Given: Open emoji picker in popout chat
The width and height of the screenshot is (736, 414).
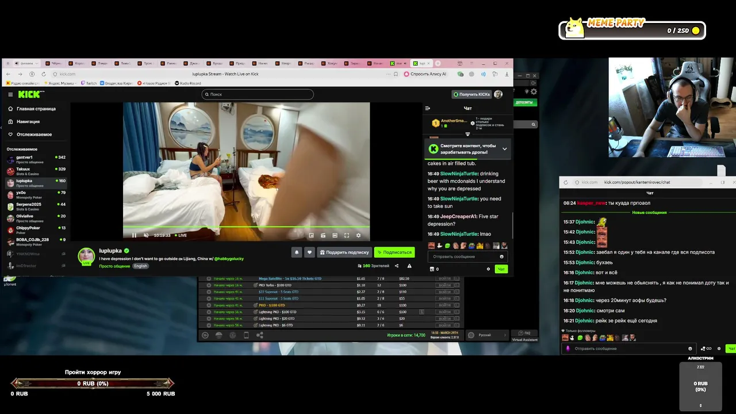Looking at the screenshot, I should click(690, 348).
